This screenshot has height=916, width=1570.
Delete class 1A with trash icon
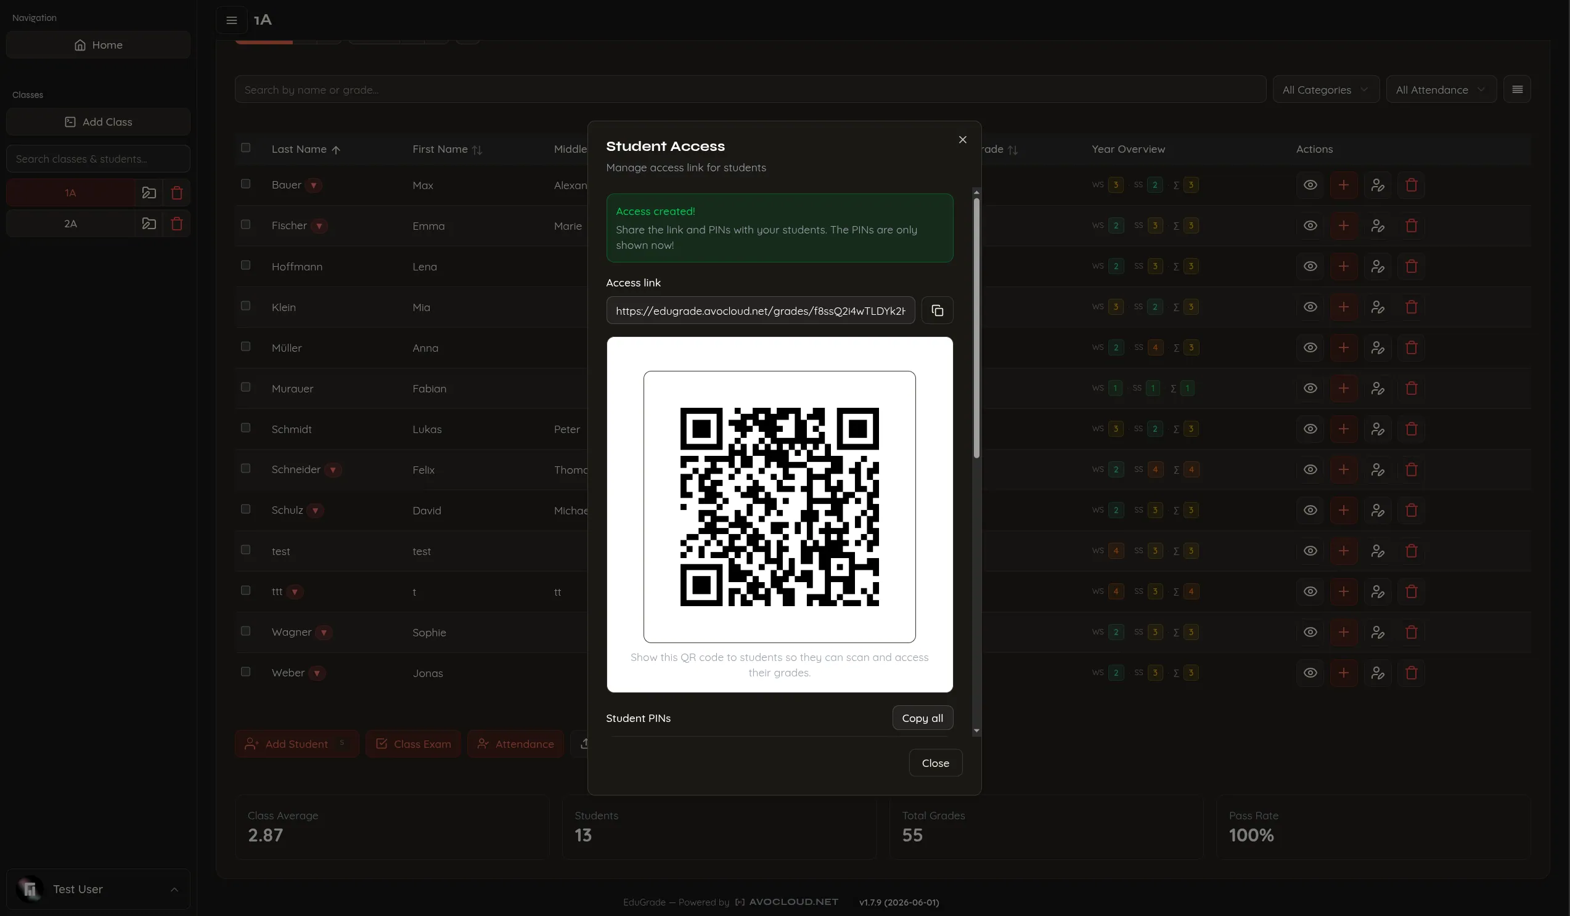click(x=177, y=192)
